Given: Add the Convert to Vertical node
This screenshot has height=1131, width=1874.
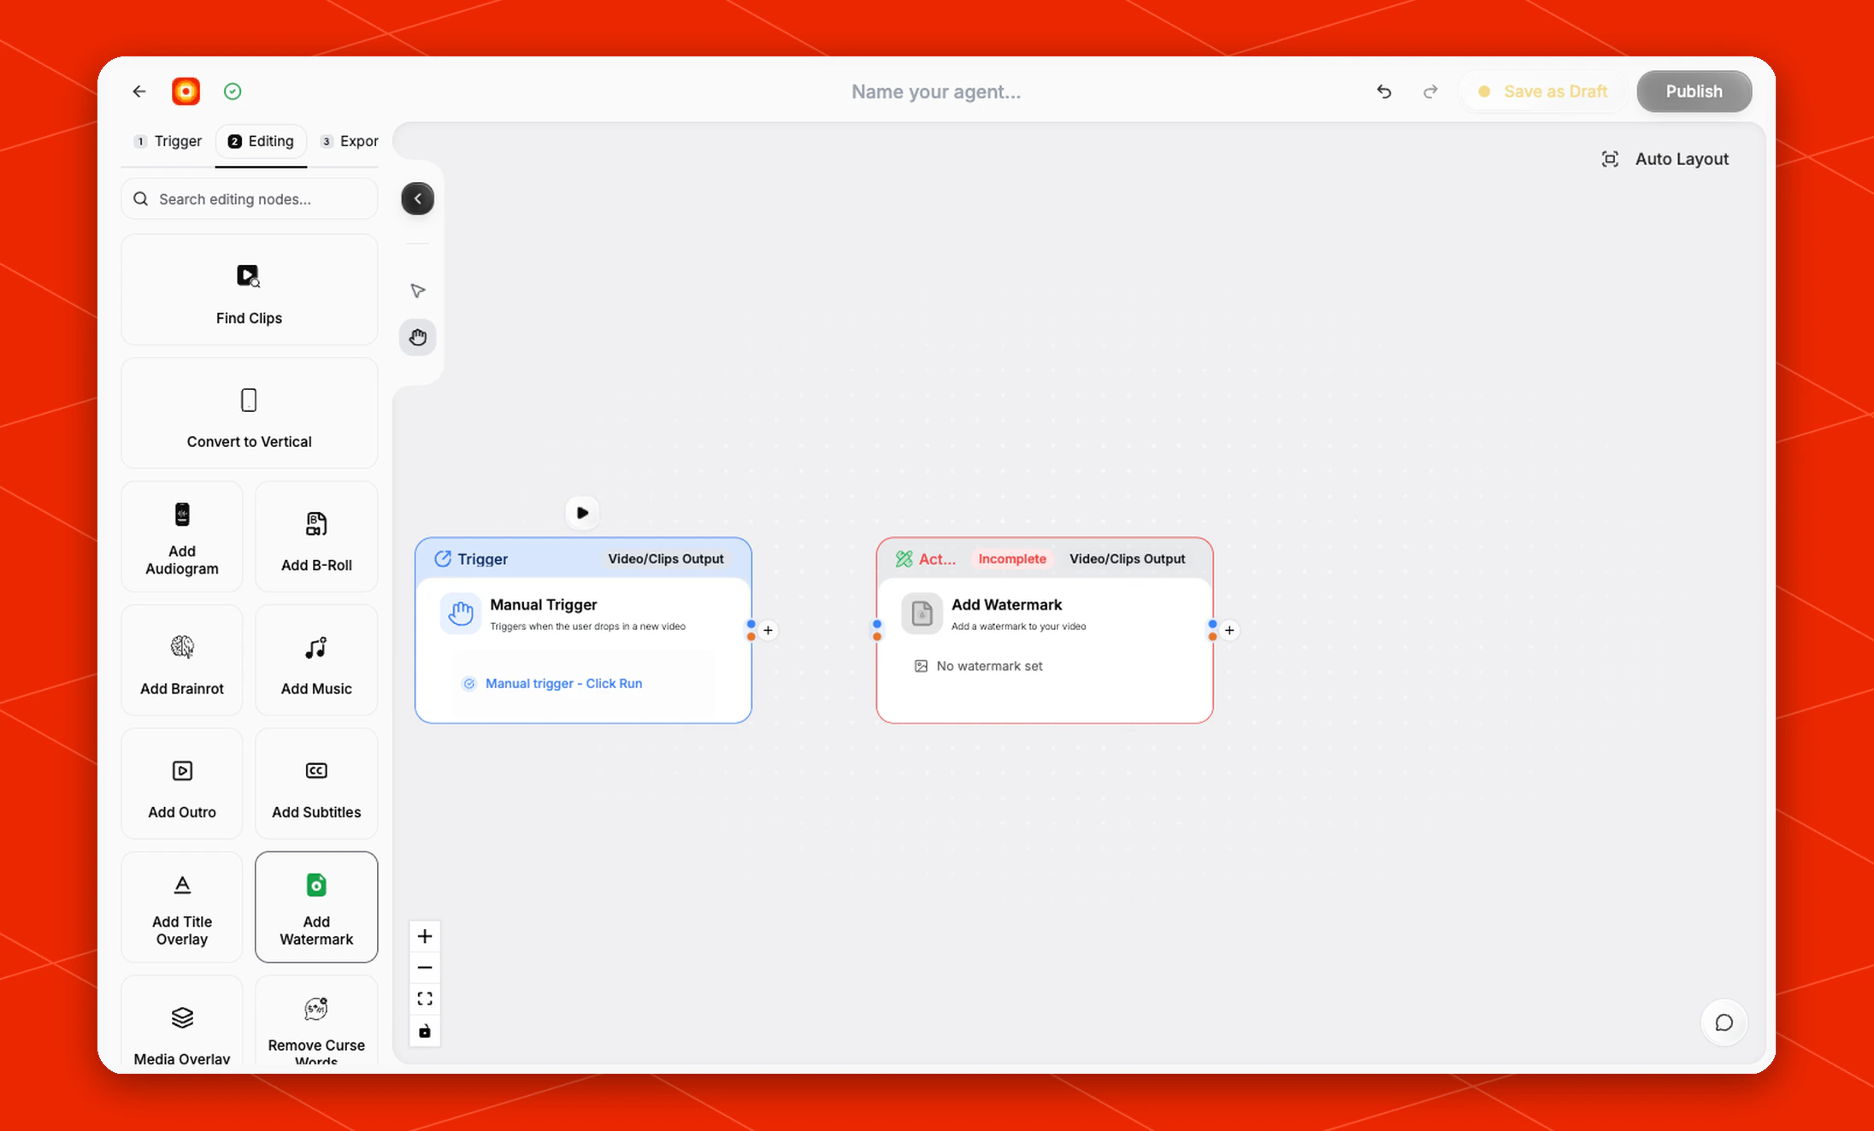Looking at the screenshot, I should click(x=249, y=414).
